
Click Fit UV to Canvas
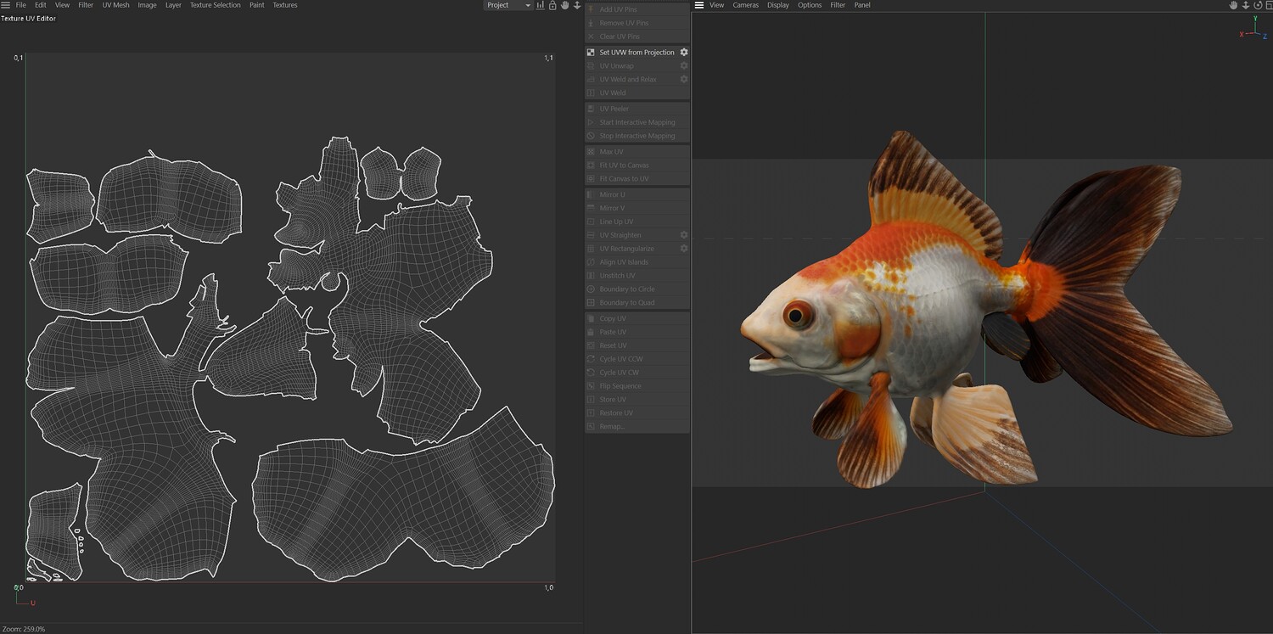pyautogui.click(x=637, y=166)
